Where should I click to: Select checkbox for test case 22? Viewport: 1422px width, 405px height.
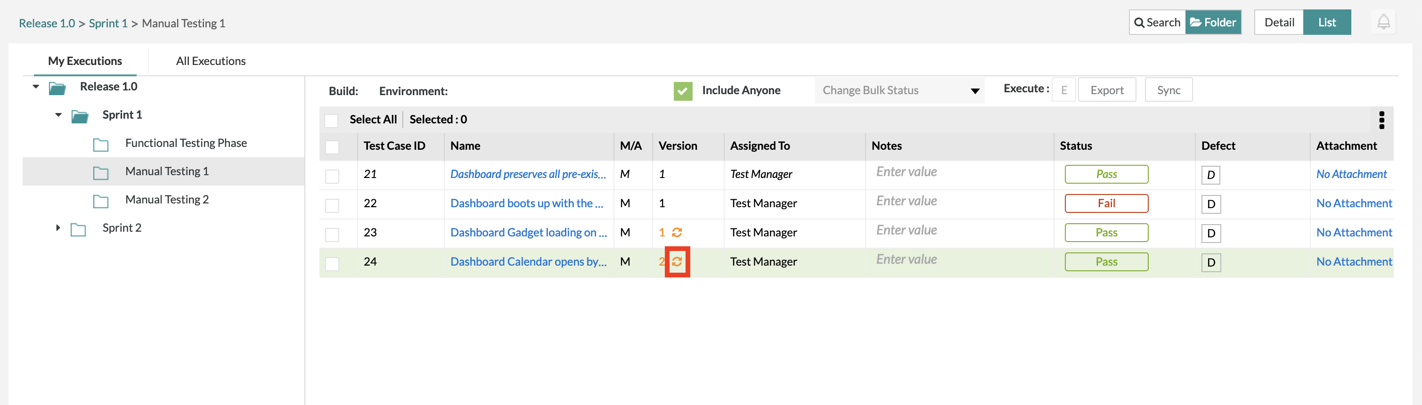[332, 205]
